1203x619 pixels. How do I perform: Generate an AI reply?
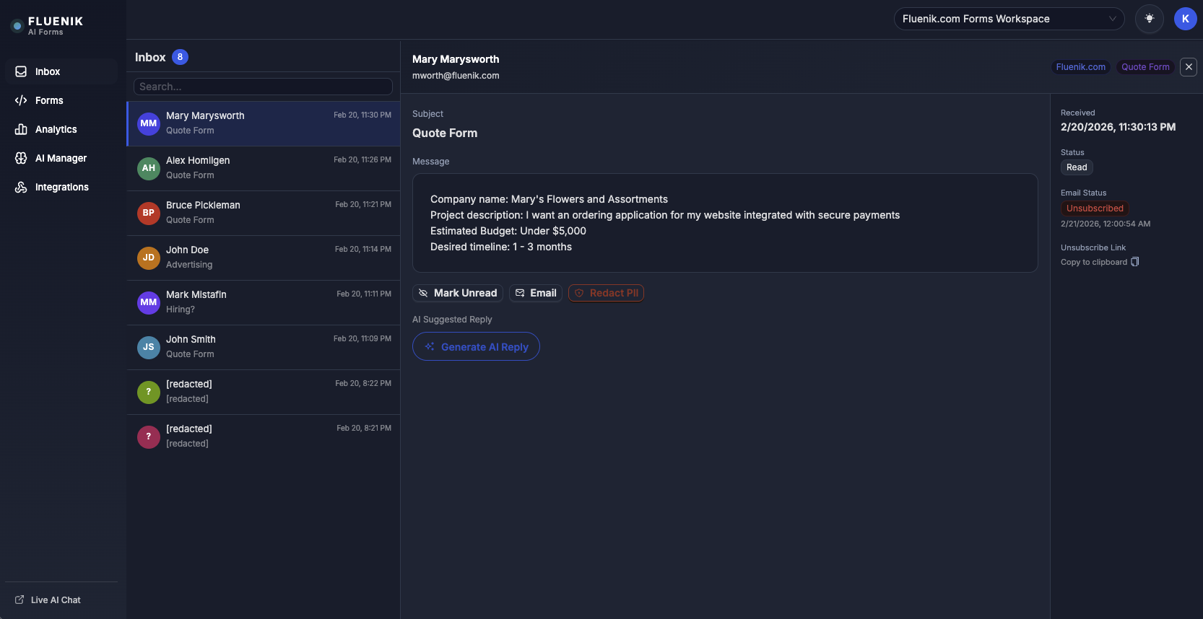click(x=476, y=346)
